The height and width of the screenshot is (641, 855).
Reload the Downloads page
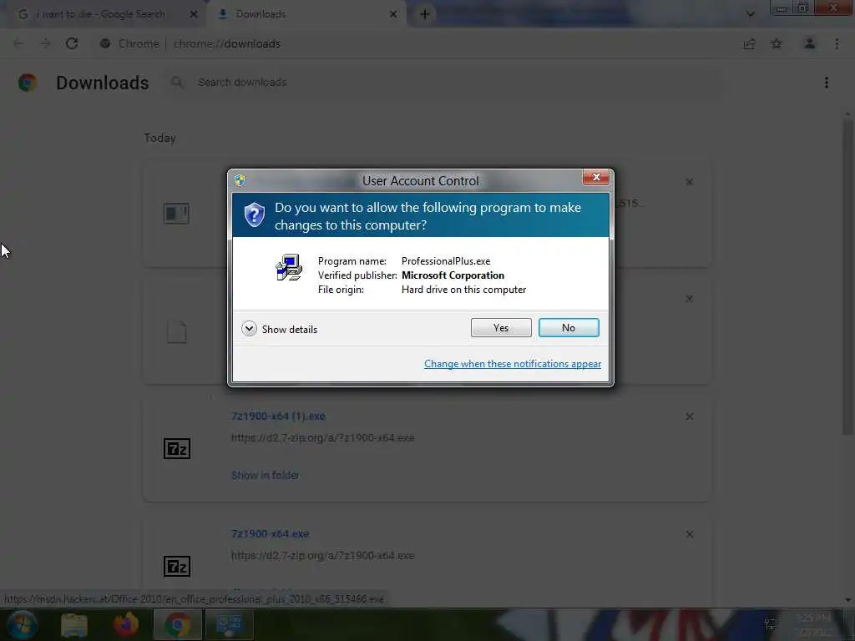(x=72, y=43)
